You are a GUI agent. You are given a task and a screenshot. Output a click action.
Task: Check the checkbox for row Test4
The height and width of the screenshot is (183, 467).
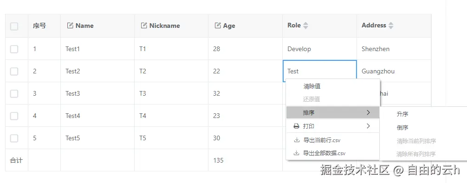(14, 116)
